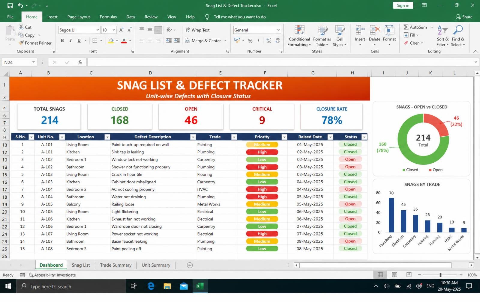Toggle Underline formatting
480x302 pixels.
pos(79,41)
